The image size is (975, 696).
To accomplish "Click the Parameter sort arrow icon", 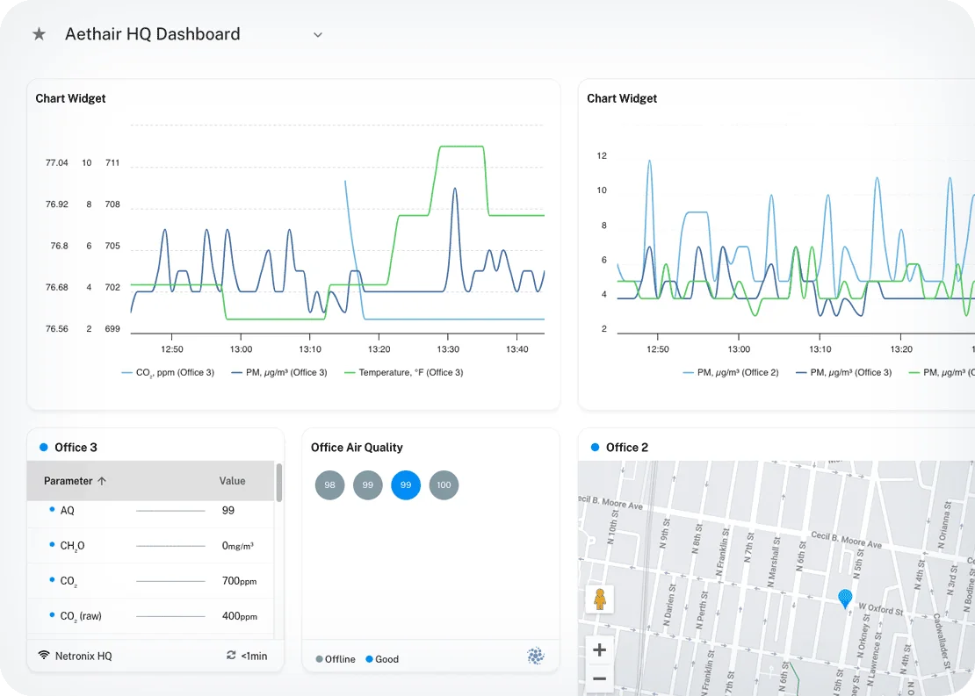I will pos(102,481).
